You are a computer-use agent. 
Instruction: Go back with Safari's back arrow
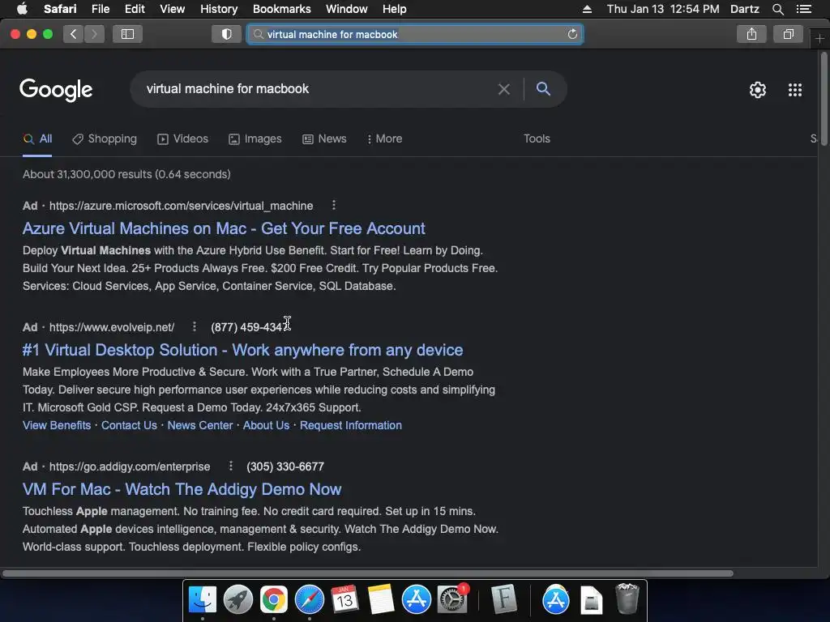click(73, 34)
